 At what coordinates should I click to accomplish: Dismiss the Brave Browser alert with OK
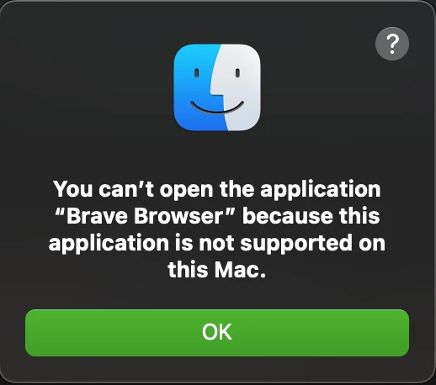tap(217, 333)
